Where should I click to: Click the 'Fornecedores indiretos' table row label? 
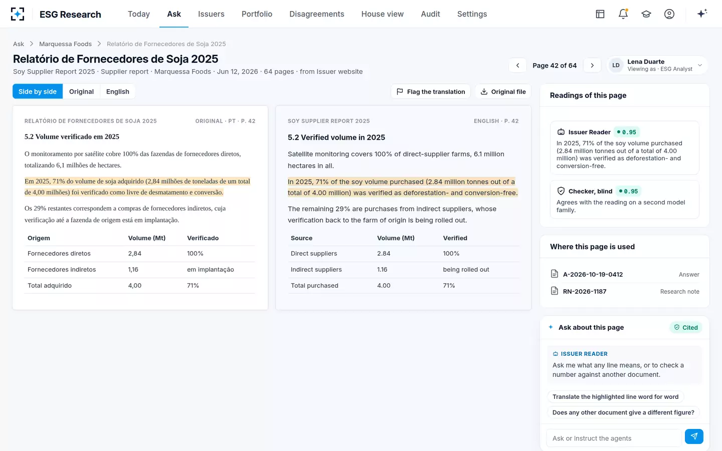(x=62, y=270)
